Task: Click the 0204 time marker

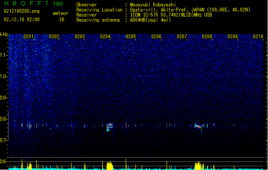Action: 105,37
